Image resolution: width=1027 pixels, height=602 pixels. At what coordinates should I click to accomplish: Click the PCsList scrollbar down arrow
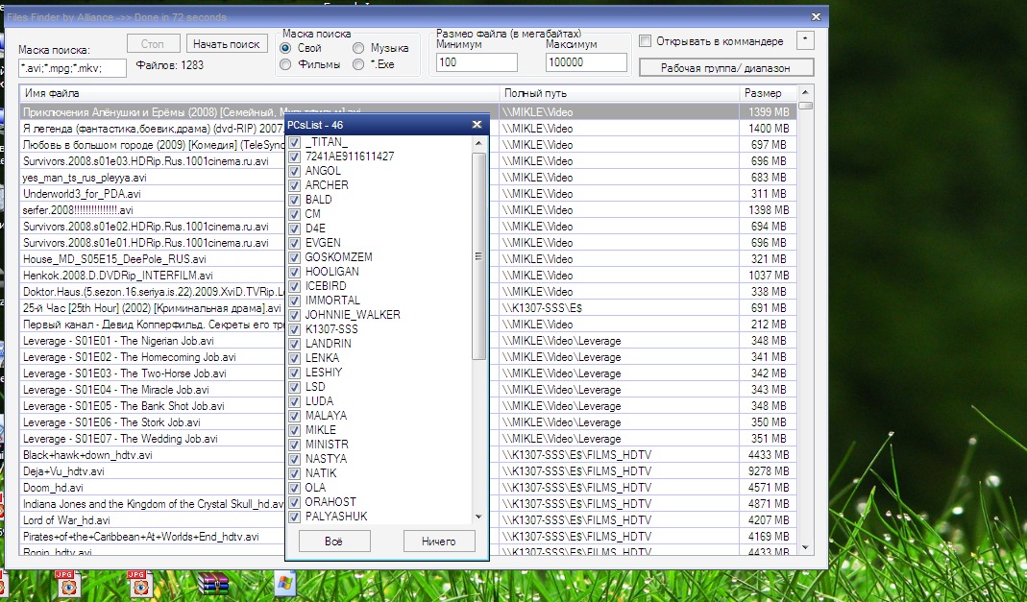[x=478, y=517]
